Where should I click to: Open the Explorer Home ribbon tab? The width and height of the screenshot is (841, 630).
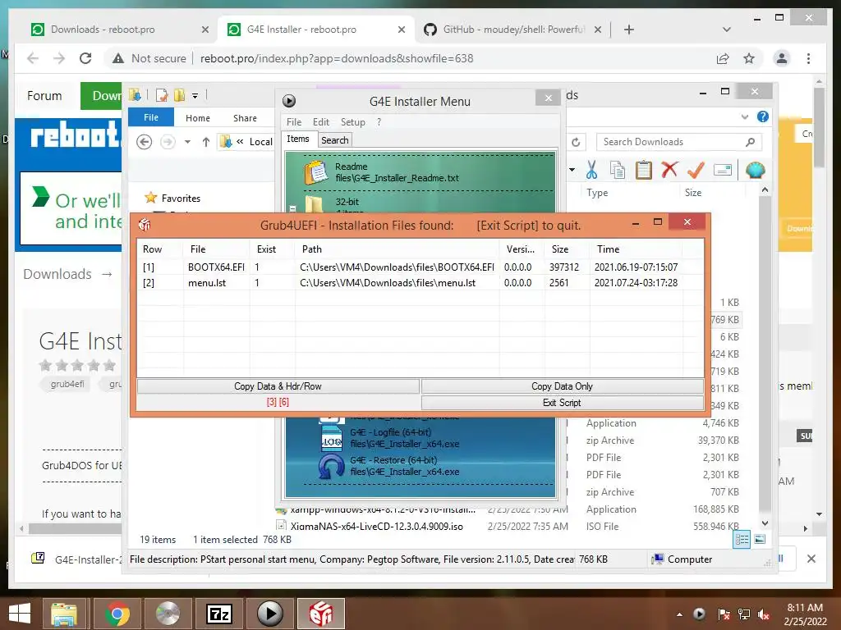[x=197, y=118]
